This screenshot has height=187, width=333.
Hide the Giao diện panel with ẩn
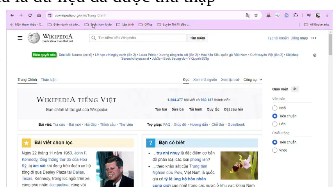pos(295,89)
